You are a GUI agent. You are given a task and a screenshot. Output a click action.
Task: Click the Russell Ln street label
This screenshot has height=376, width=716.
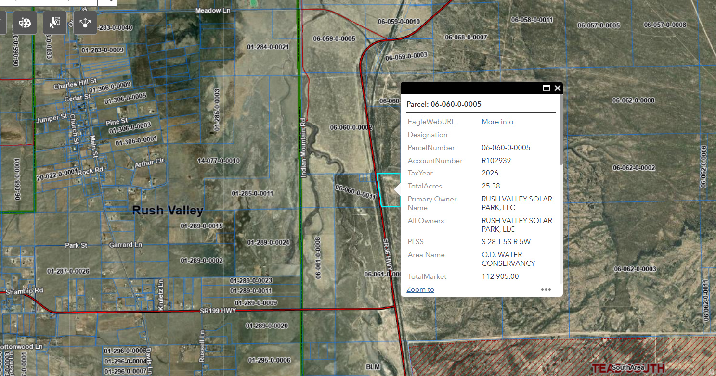(x=202, y=346)
